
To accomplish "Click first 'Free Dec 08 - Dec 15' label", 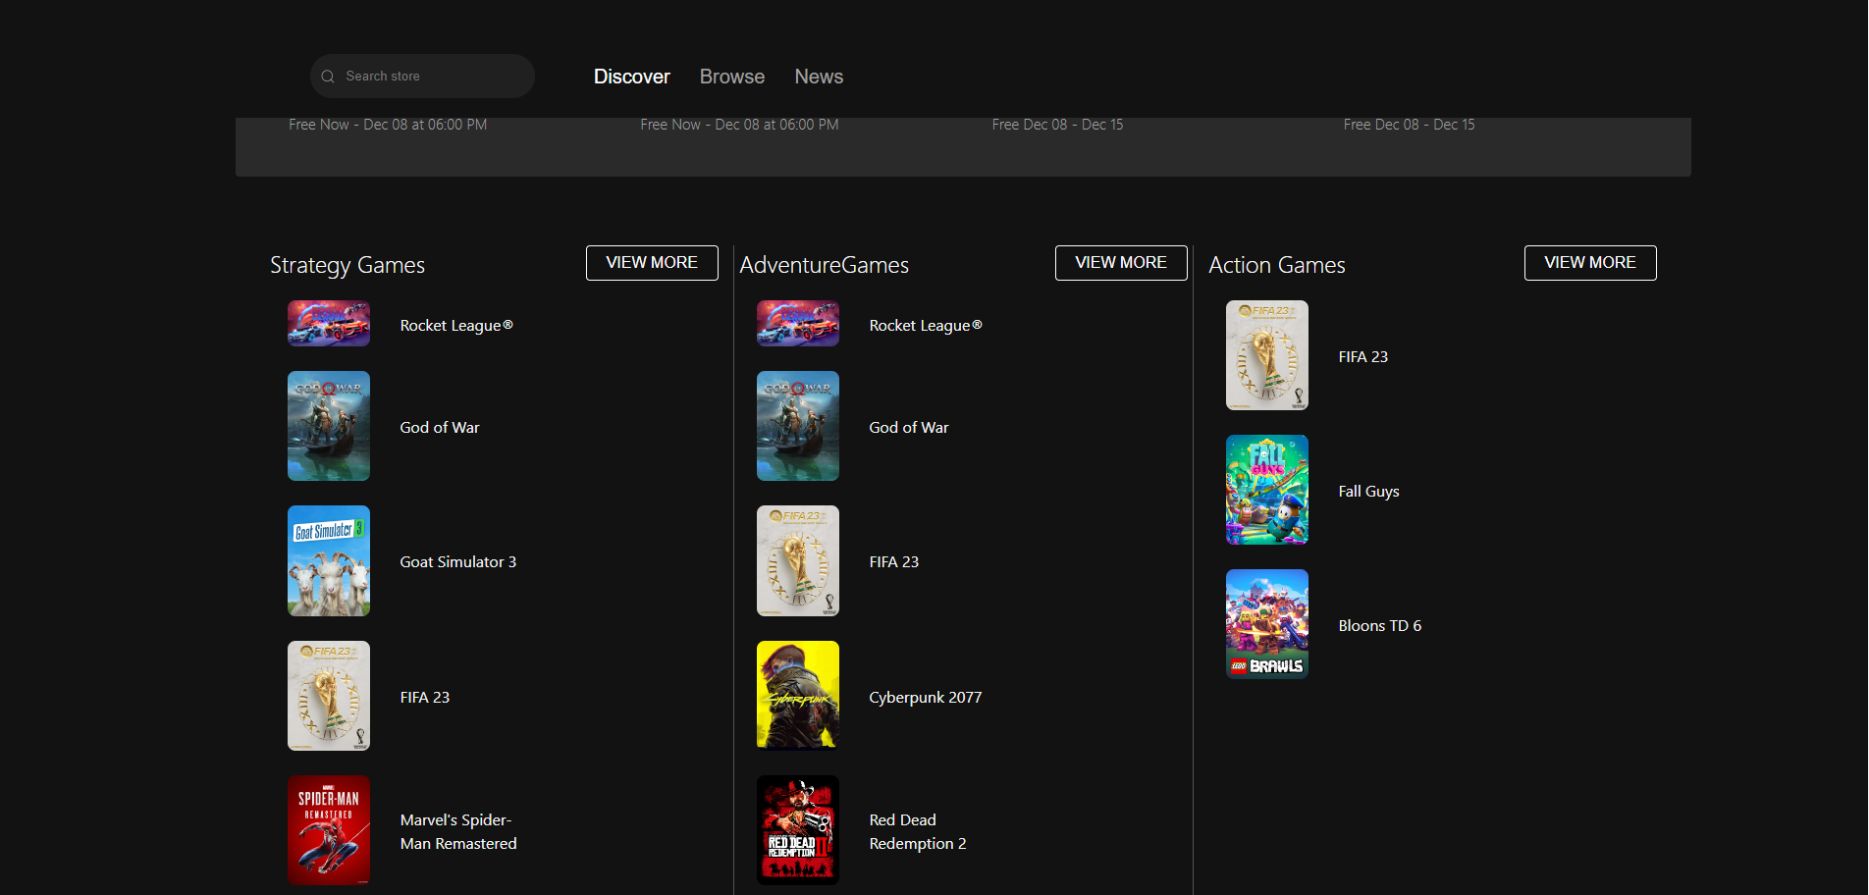I will [x=1057, y=125].
